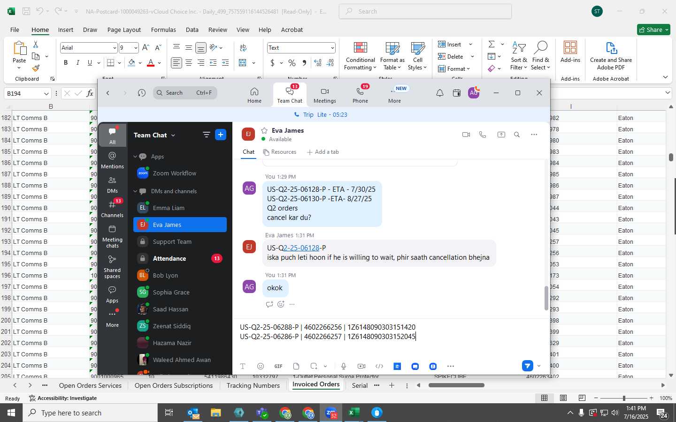Start a video call with Eva James
This screenshot has height=422, width=676.
point(466,135)
